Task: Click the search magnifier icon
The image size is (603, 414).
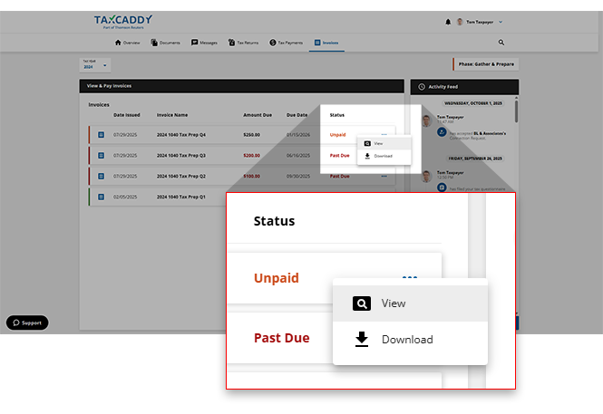Action: pos(501,43)
